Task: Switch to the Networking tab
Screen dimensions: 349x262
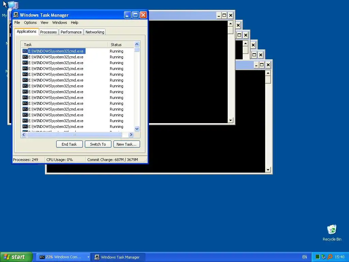Action: (95, 32)
